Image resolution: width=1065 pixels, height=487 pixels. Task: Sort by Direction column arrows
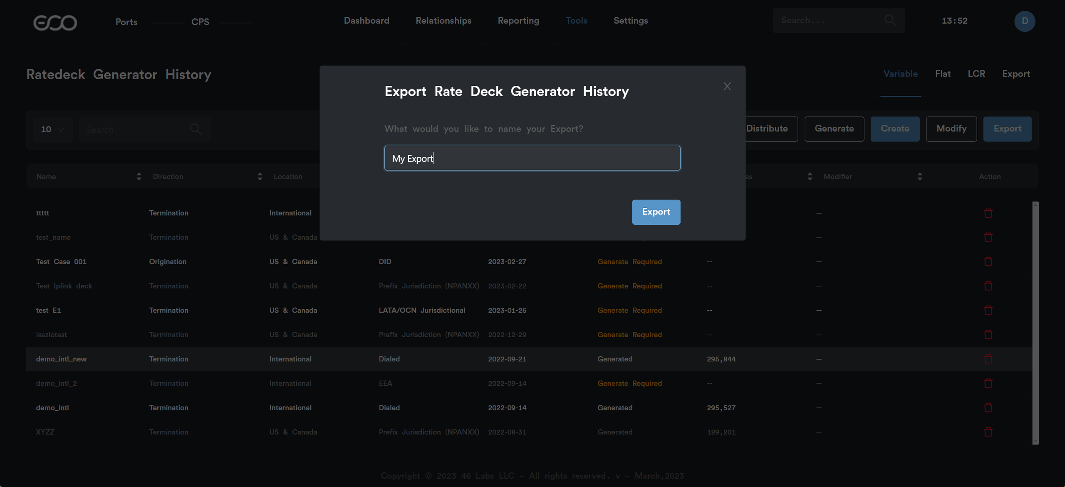[x=260, y=176]
